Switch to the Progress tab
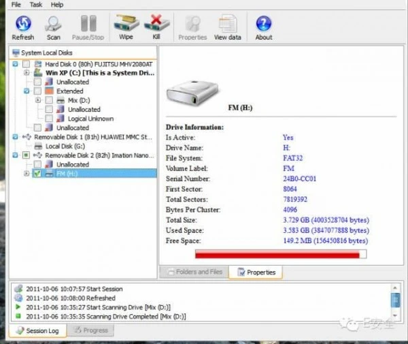This screenshot has height=344, width=408. (90, 330)
